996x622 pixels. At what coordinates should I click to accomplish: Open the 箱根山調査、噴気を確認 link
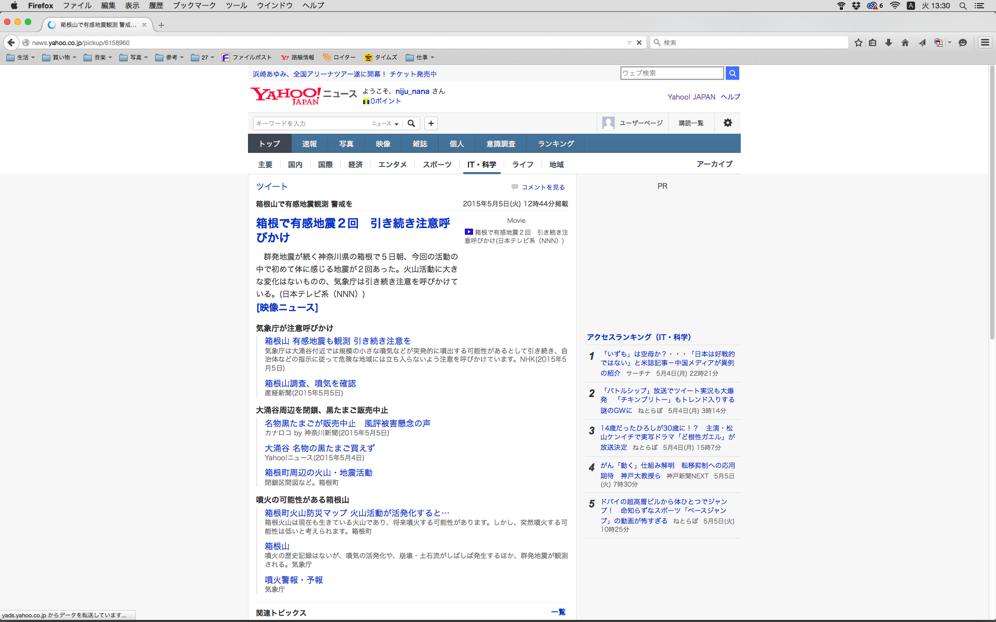coord(310,384)
